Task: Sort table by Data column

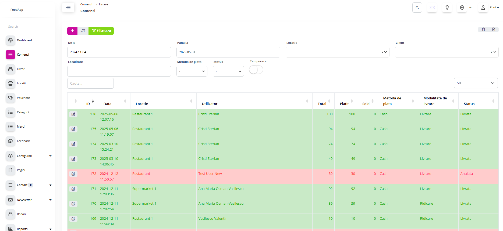Action: 114,101
